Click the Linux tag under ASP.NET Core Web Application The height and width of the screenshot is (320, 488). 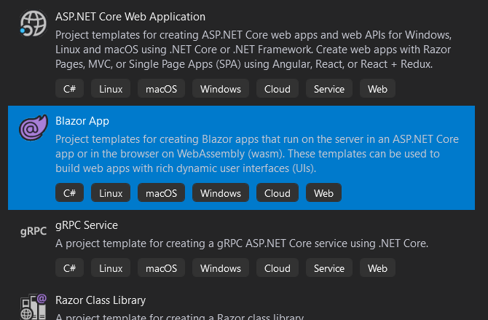111,89
